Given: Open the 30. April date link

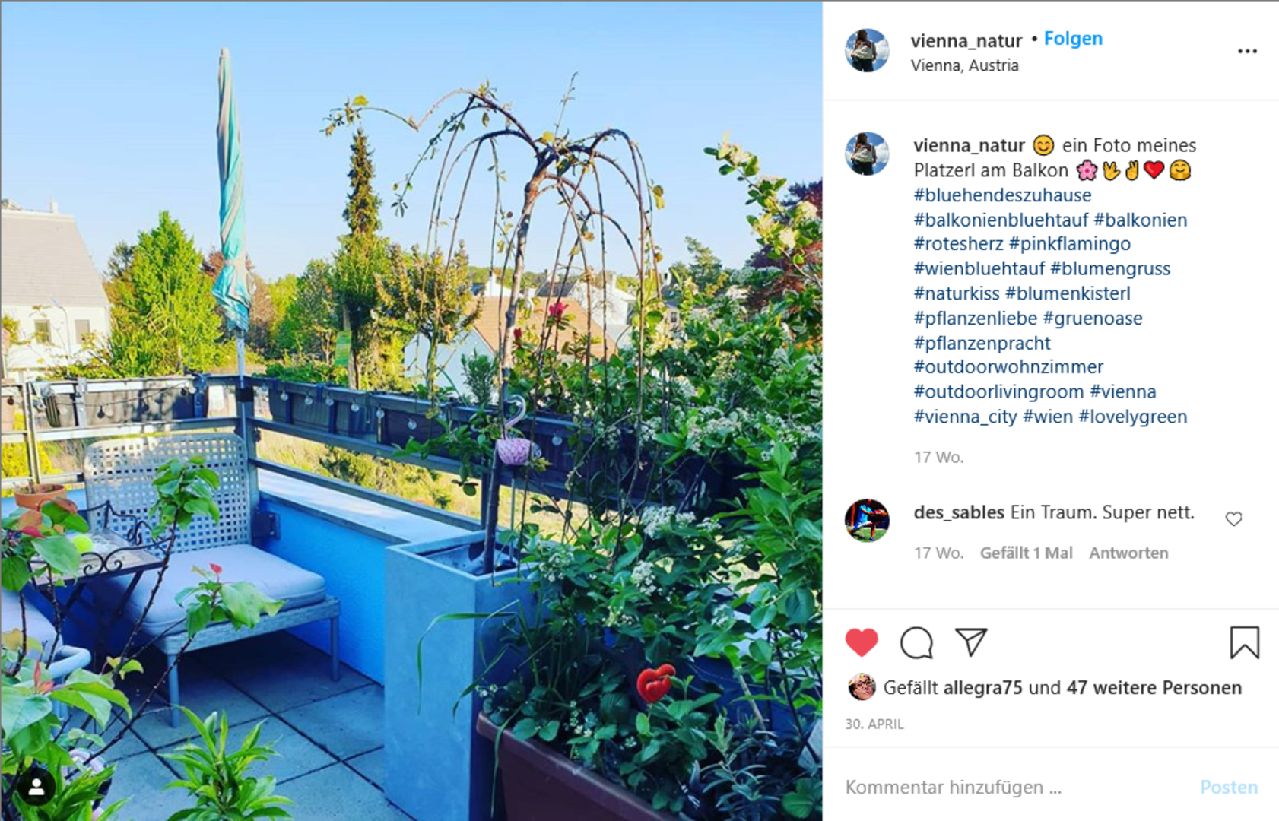Looking at the screenshot, I should pos(874,724).
